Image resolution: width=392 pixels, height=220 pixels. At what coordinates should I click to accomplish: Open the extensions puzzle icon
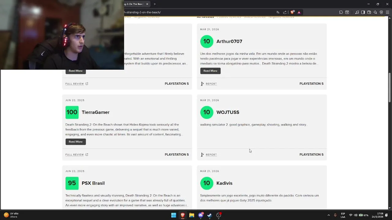341,12
